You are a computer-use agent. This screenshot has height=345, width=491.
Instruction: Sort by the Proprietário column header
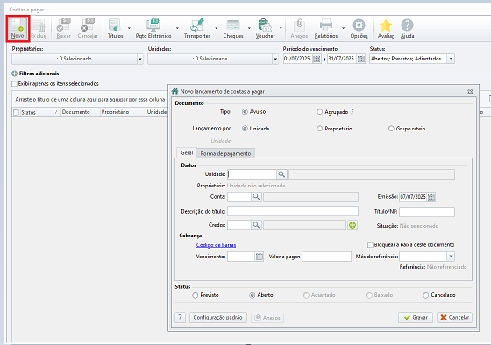click(123, 112)
